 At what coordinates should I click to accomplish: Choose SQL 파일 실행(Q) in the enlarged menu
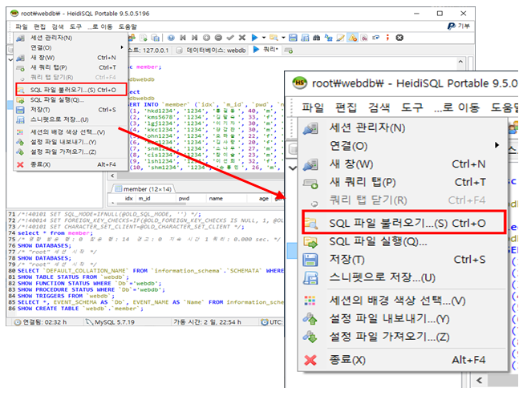(403, 241)
